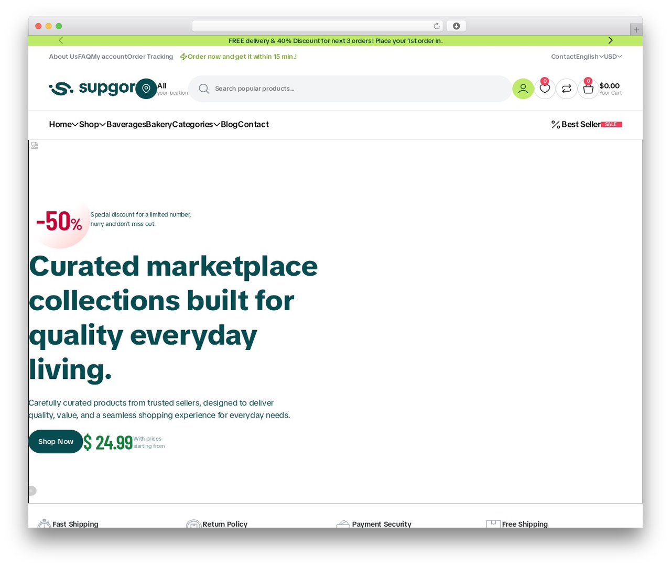
Task: Open a new browser tab with plus
Action: pos(636,30)
